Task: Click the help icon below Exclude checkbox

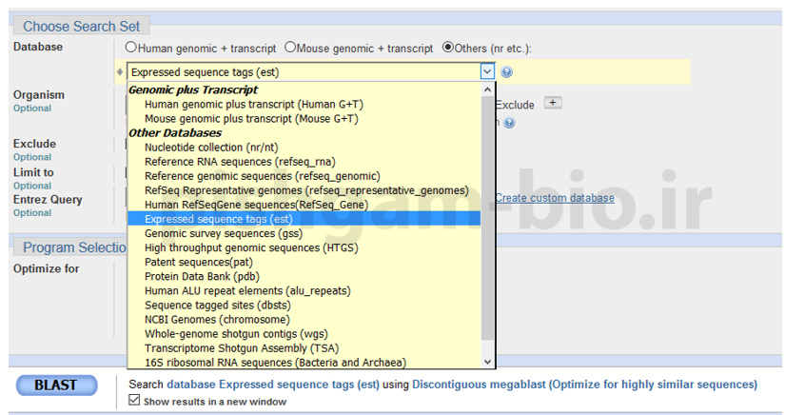Action: click(510, 123)
